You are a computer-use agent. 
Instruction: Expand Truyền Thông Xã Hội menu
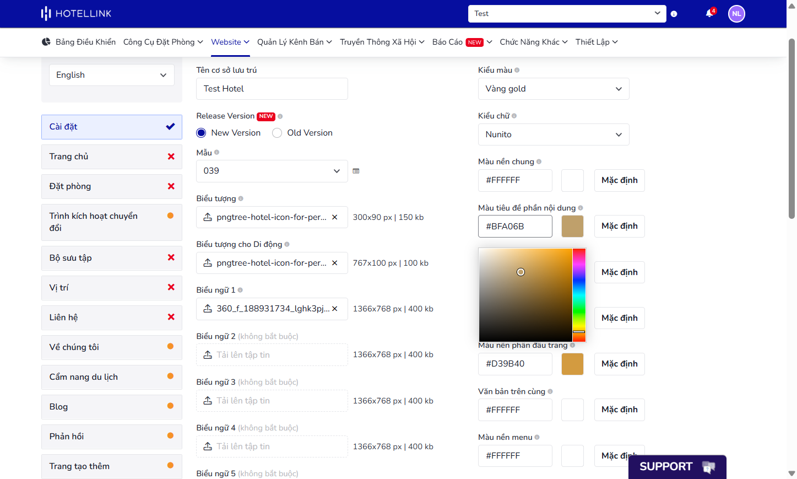[382, 42]
